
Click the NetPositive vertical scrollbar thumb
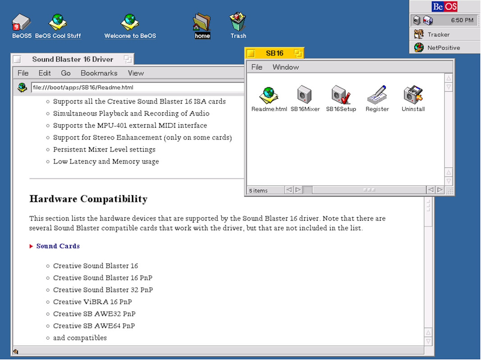(x=428, y=212)
